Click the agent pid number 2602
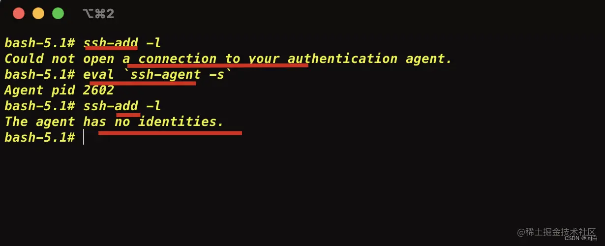The image size is (605, 246). click(98, 90)
